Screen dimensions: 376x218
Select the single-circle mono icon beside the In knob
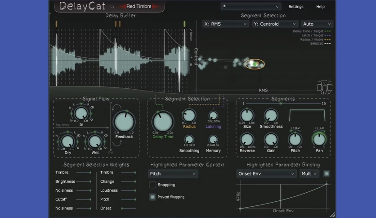pos(92,119)
